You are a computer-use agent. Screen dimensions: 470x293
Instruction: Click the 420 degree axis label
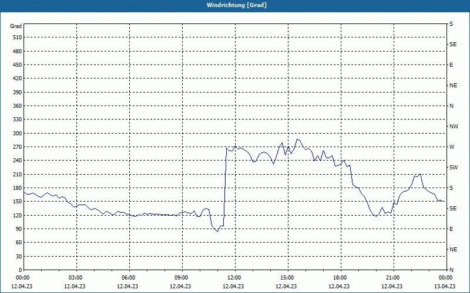pyautogui.click(x=17, y=79)
